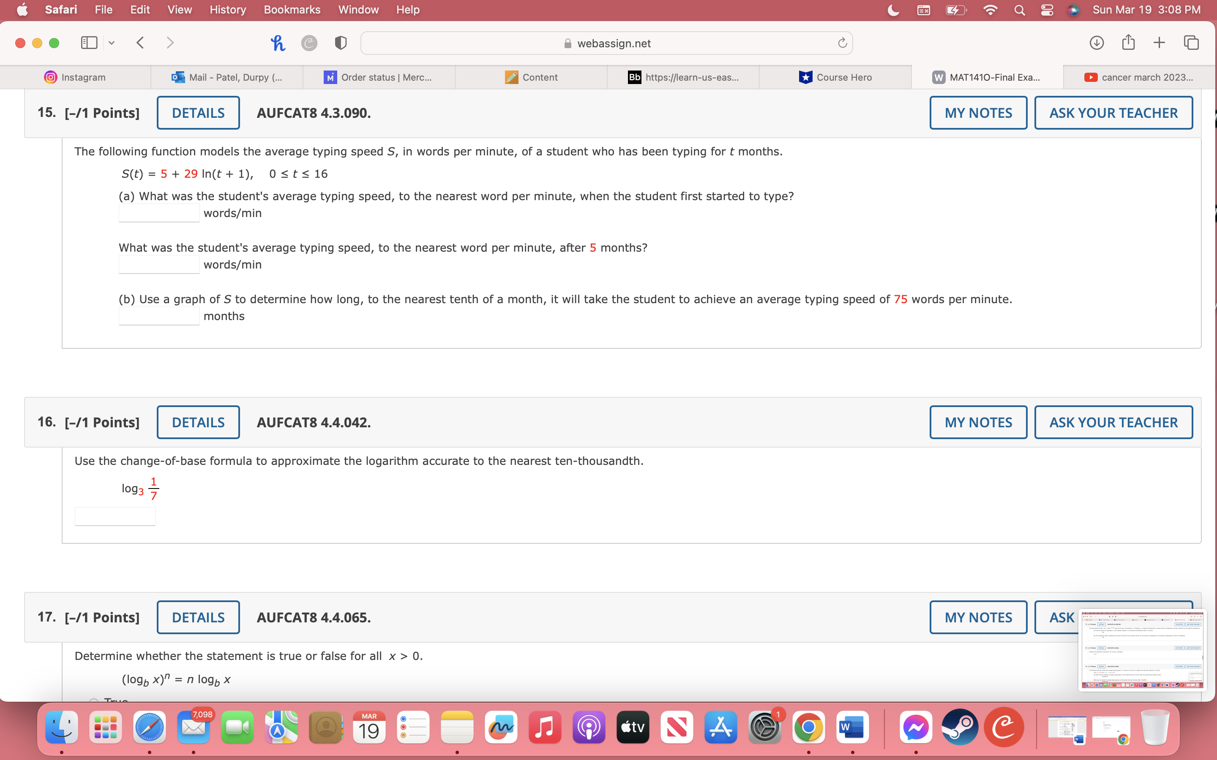Expand DETAILS for question 15
1217x760 pixels.
coord(198,113)
